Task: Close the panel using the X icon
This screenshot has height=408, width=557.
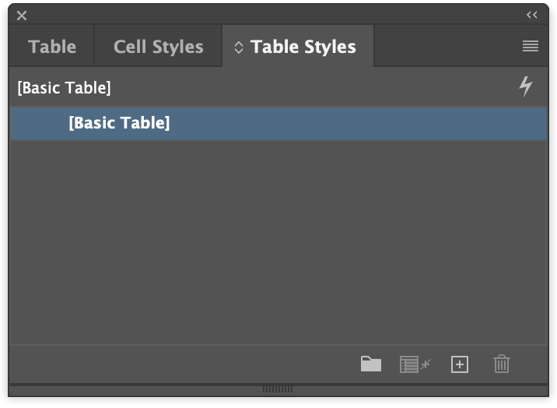Action: point(22,16)
